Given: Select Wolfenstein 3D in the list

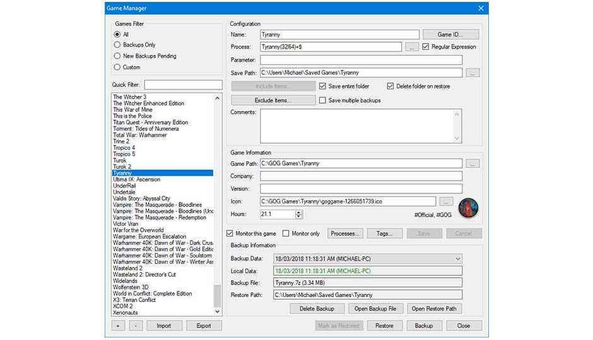Looking at the screenshot, I should [131, 287].
